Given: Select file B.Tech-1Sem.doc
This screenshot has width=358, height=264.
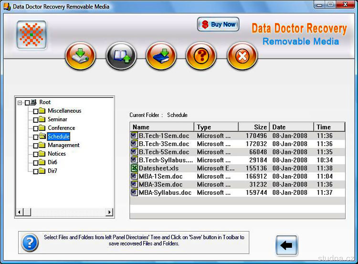Looking at the screenshot, I should click(237, 136).
